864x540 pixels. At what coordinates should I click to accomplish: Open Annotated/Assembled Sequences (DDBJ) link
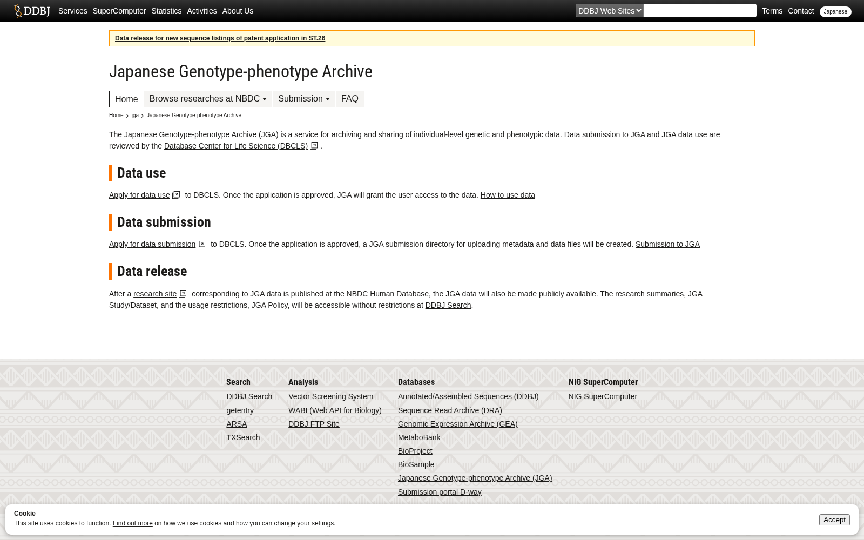468,396
